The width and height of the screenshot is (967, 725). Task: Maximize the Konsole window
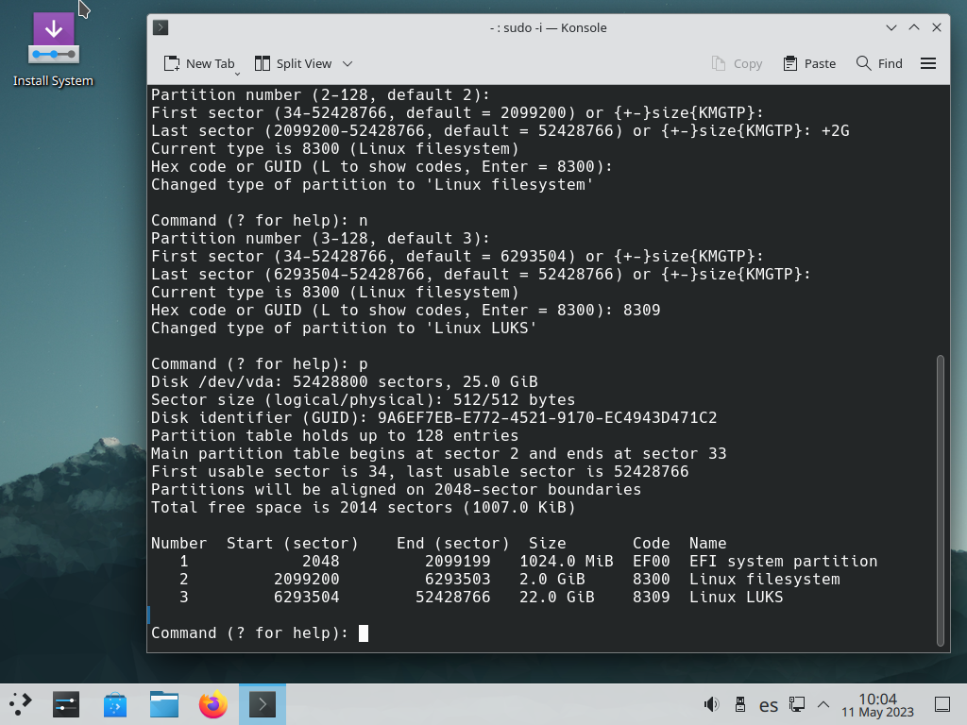(914, 27)
